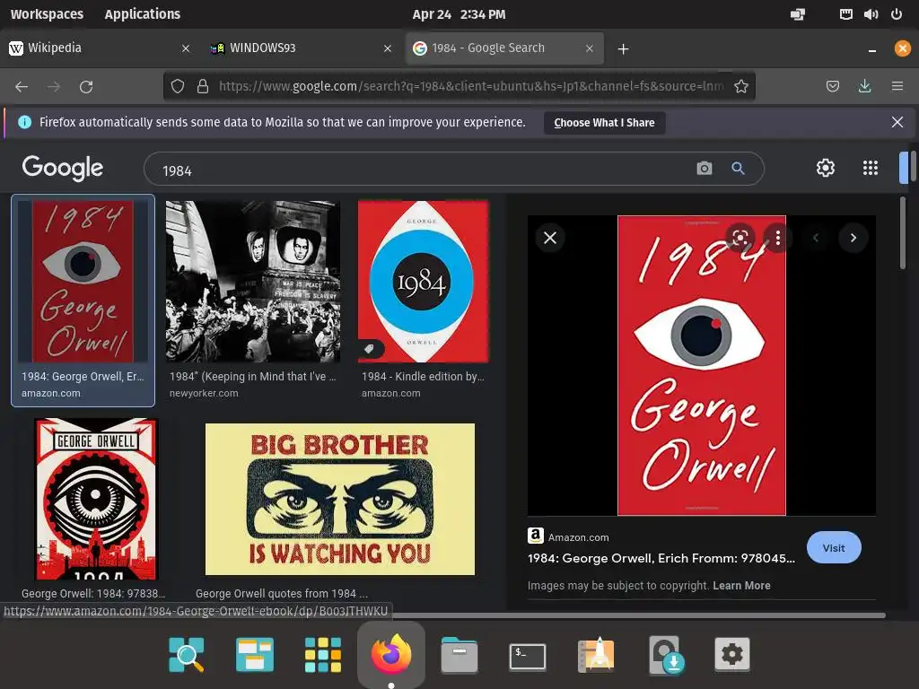The width and height of the screenshot is (919, 689).
Task: Open the George Orwell gear-eye poster thumbnail
Action: 96,499
